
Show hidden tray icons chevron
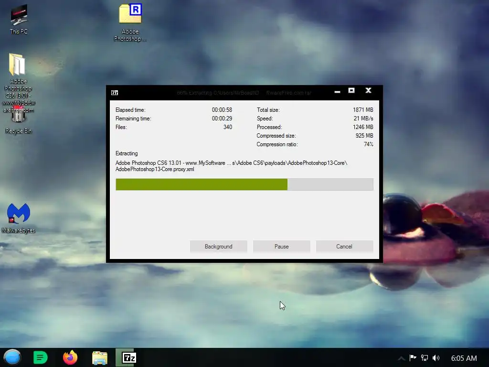(x=401, y=358)
